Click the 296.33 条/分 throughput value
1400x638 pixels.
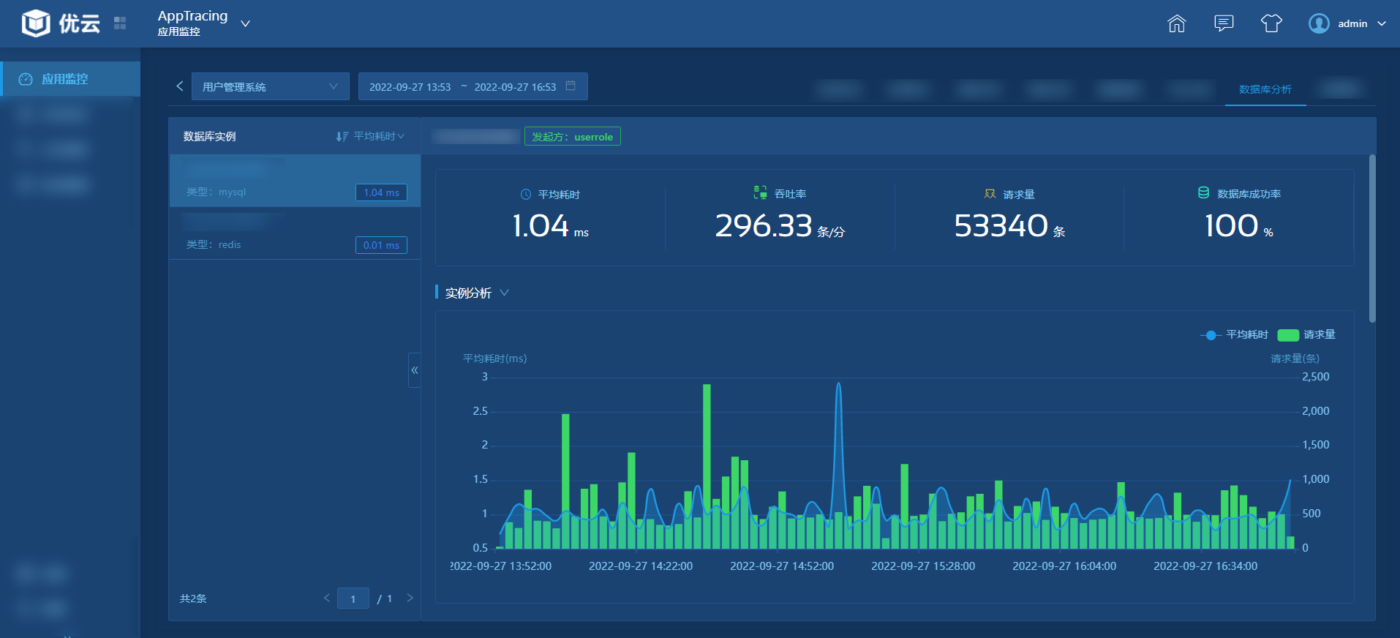780,225
